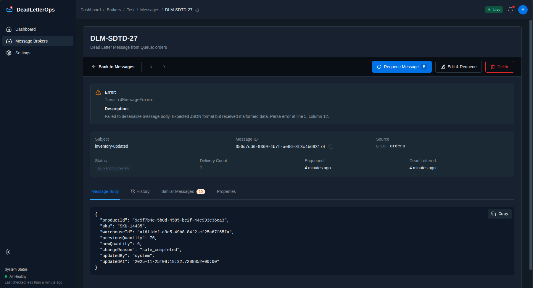
Task: Requeue the dead letter message
Action: pos(402,67)
